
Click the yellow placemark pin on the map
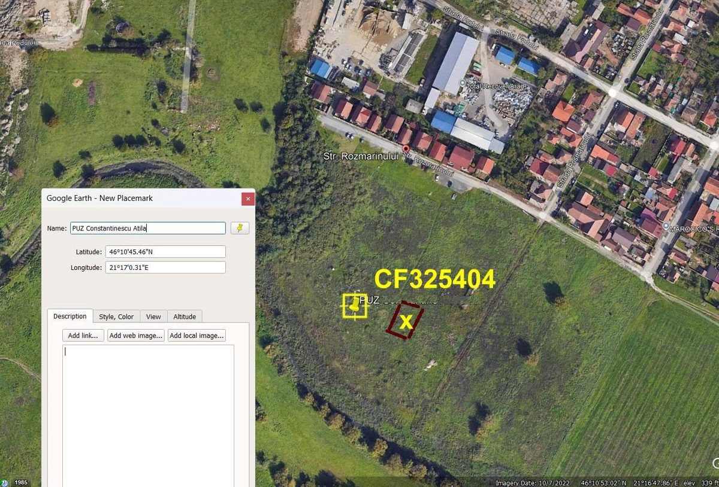click(355, 305)
